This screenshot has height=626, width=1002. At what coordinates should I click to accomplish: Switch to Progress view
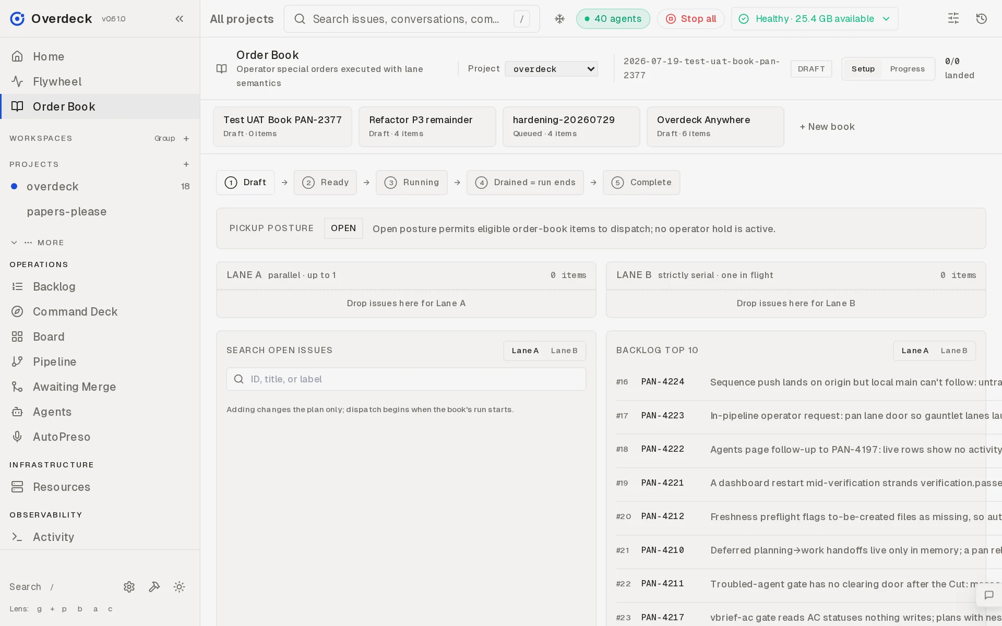908,69
